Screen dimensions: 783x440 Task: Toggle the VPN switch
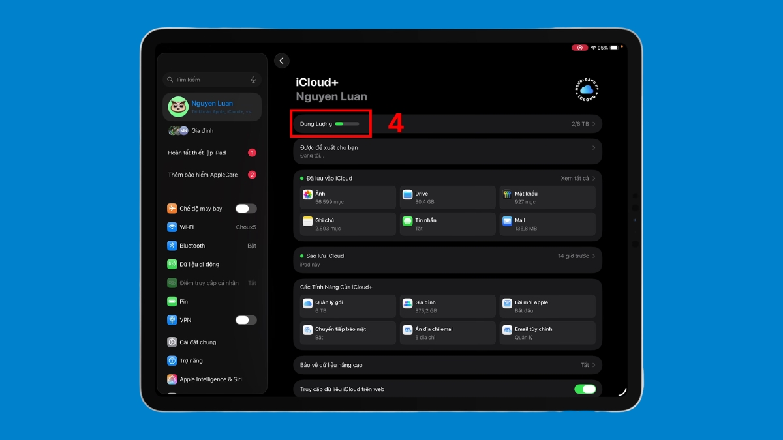pos(246,320)
